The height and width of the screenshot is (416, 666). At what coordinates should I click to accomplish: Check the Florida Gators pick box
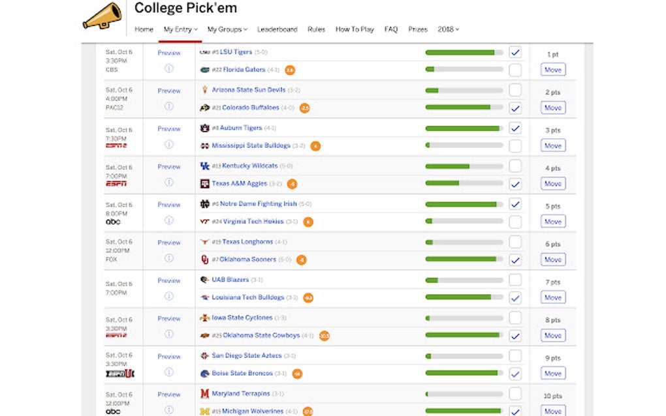(x=515, y=70)
